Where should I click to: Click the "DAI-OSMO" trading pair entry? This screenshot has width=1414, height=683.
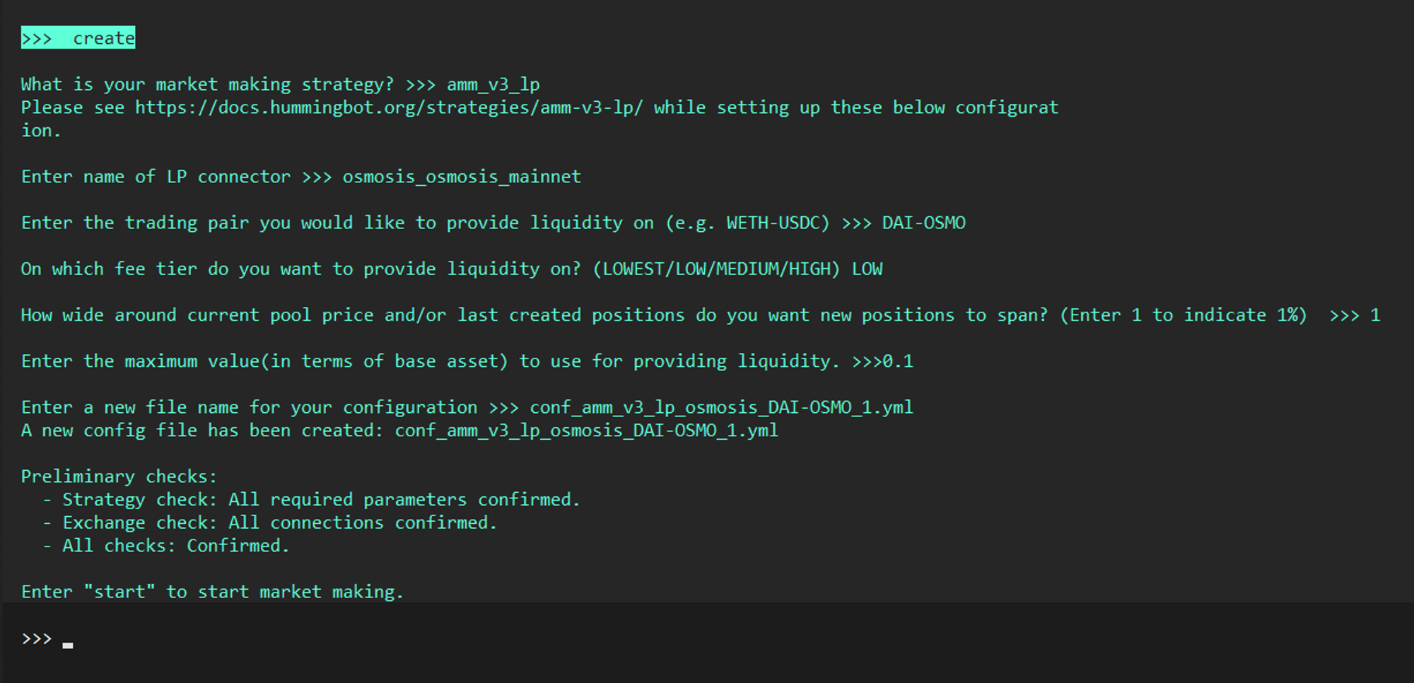click(923, 223)
